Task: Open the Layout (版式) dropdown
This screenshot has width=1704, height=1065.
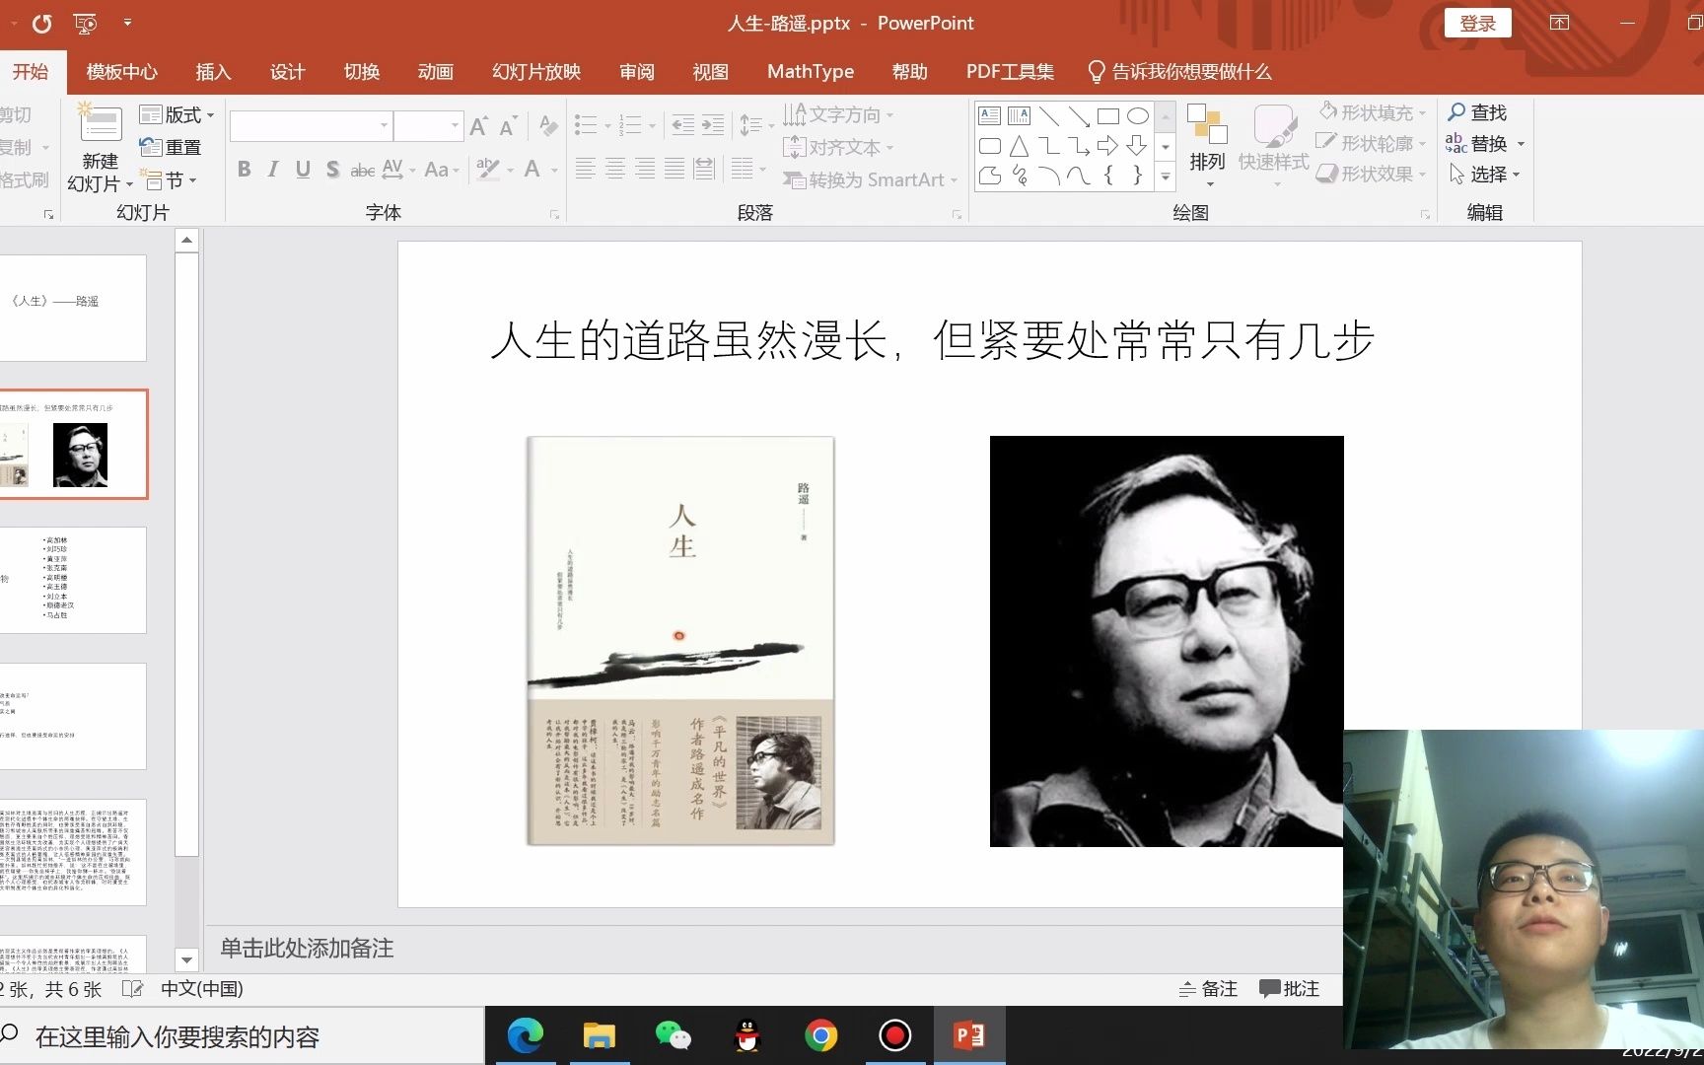Action: (177, 114)
